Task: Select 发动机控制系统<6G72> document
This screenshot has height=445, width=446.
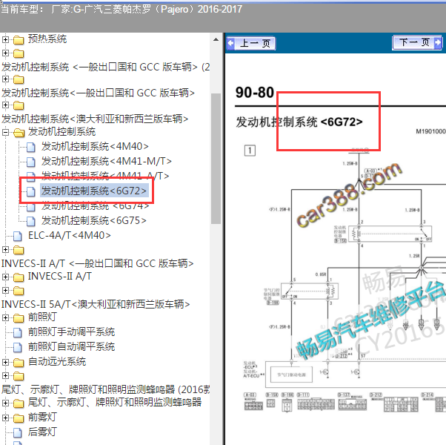Action: 94,191
